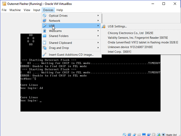181x136 pixels.
Task: Click the network status bar indicator
Action: (x=129, y=134)
